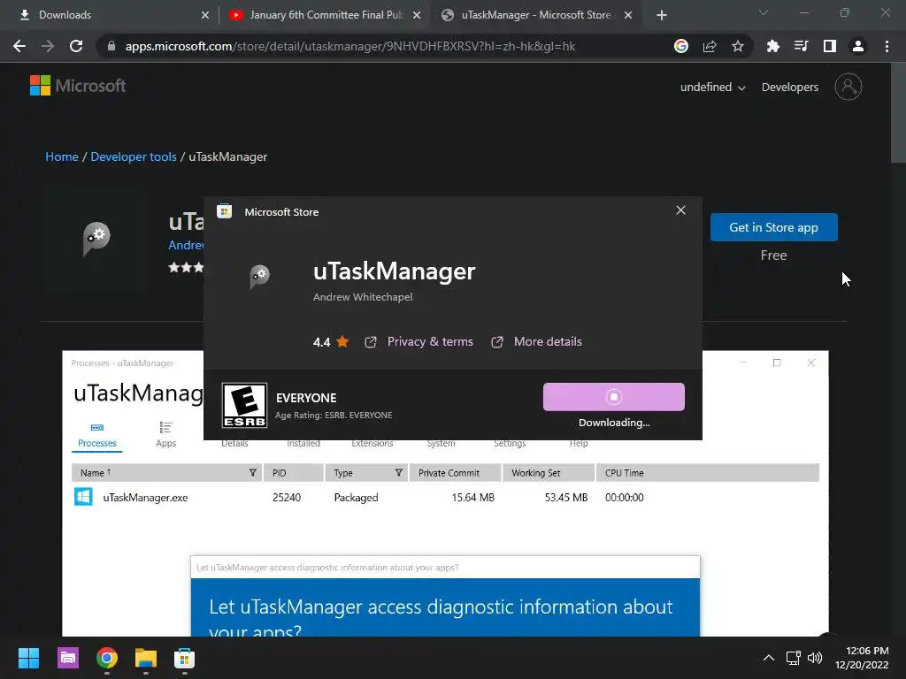Click the Type column filter icon
This screenshot has width=906, height=679.
[x=399, y=473]
